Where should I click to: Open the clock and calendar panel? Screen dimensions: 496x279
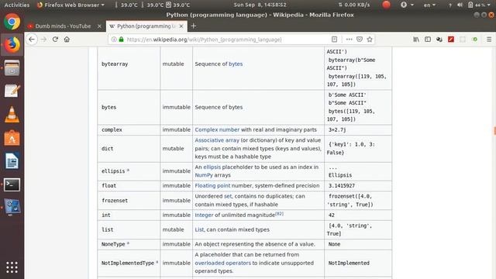pos(260,5)
